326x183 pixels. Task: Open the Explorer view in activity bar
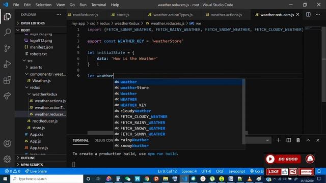[x=7, y=16]
